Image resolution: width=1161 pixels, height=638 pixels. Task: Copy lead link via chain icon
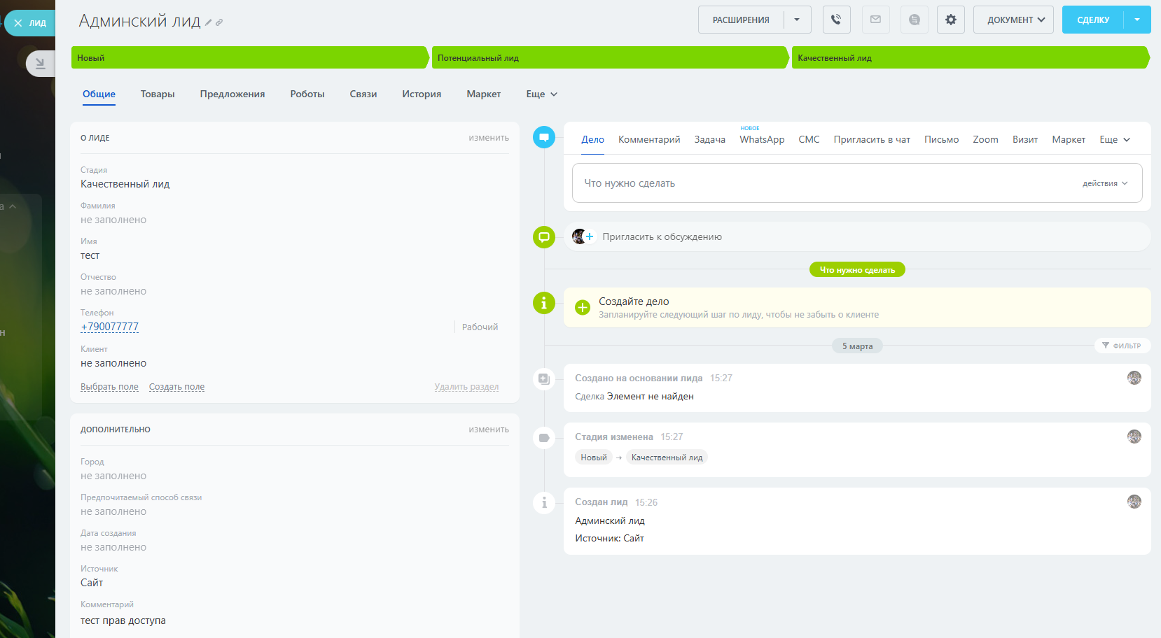point(219,22)
